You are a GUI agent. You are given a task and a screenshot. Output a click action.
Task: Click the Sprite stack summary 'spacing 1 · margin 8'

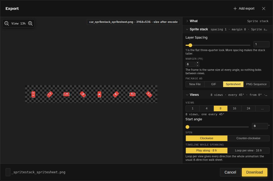(x=228, y=29)
